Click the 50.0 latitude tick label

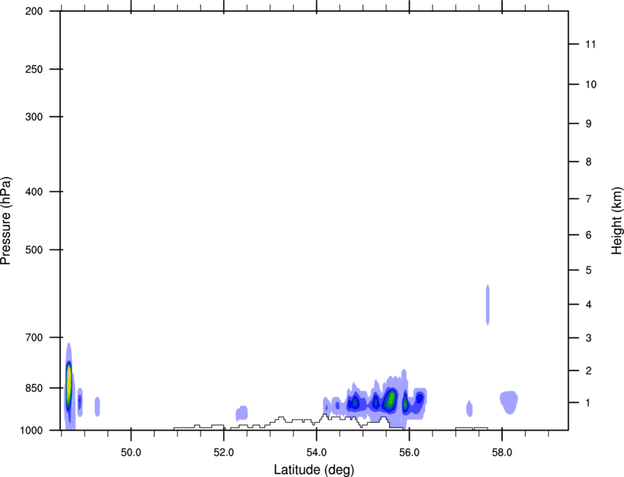(x=131, y=453)
